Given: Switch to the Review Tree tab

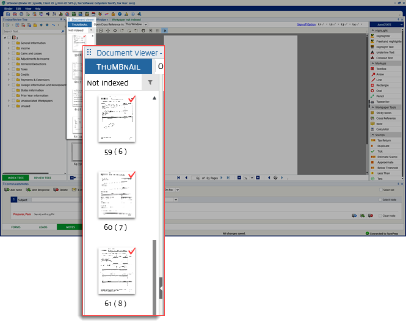Looking at the screenshot, I should (43, 178).
